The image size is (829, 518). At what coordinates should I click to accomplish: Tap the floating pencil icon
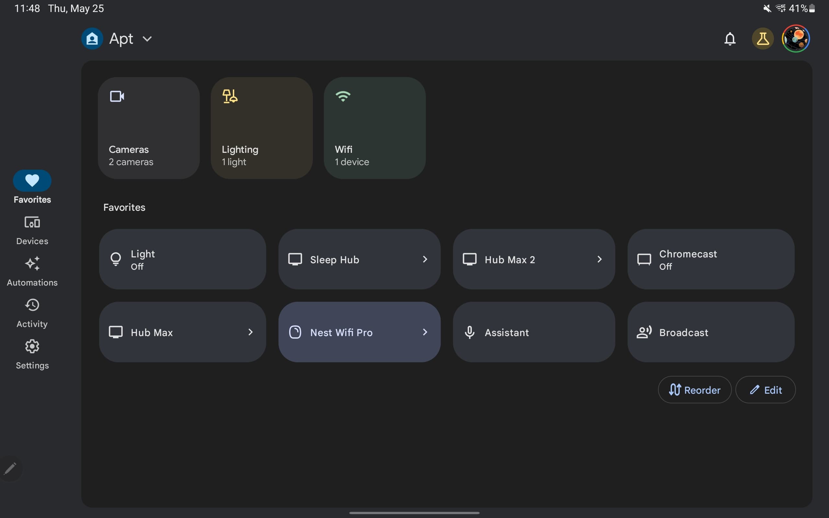[10, 469]
